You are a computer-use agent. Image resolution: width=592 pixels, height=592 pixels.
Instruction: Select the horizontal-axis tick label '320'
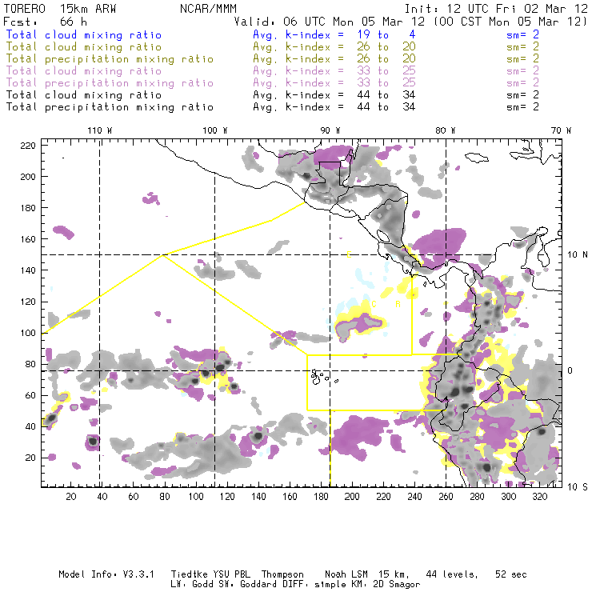[x=539, y=497]
